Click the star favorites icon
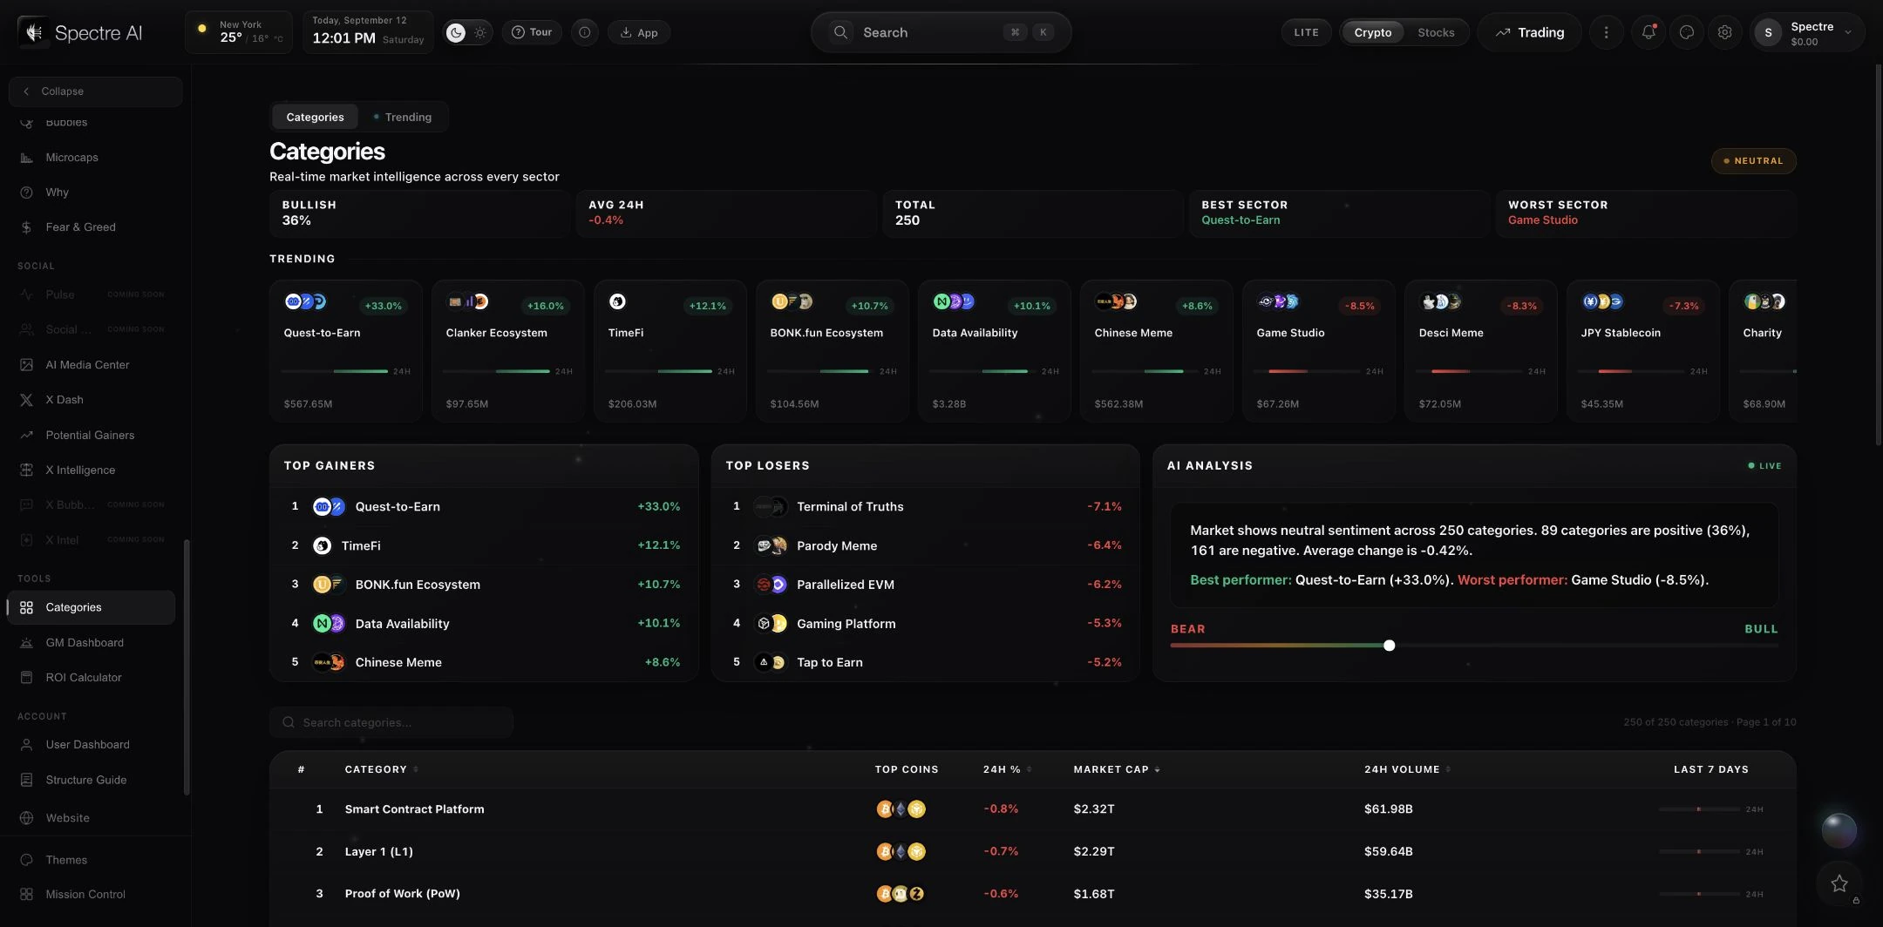The width and height of the screenshot is (1883, 927). tap(1839, 883)
